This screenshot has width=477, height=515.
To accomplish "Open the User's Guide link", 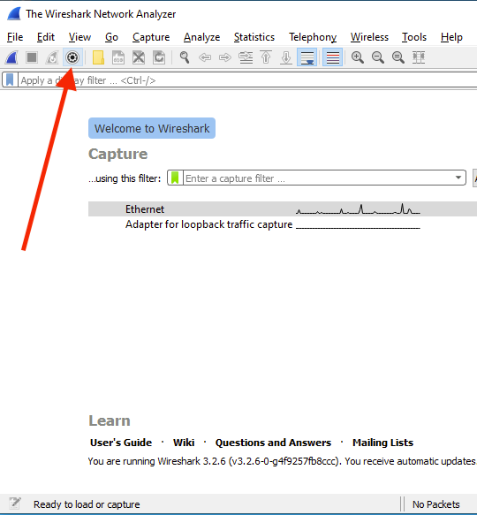I will point(121,443).
